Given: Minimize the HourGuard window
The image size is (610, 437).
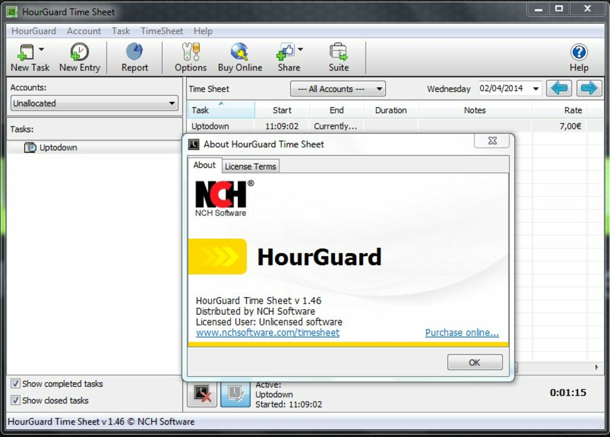Looking at the screenshot, I should click(538, 9).
